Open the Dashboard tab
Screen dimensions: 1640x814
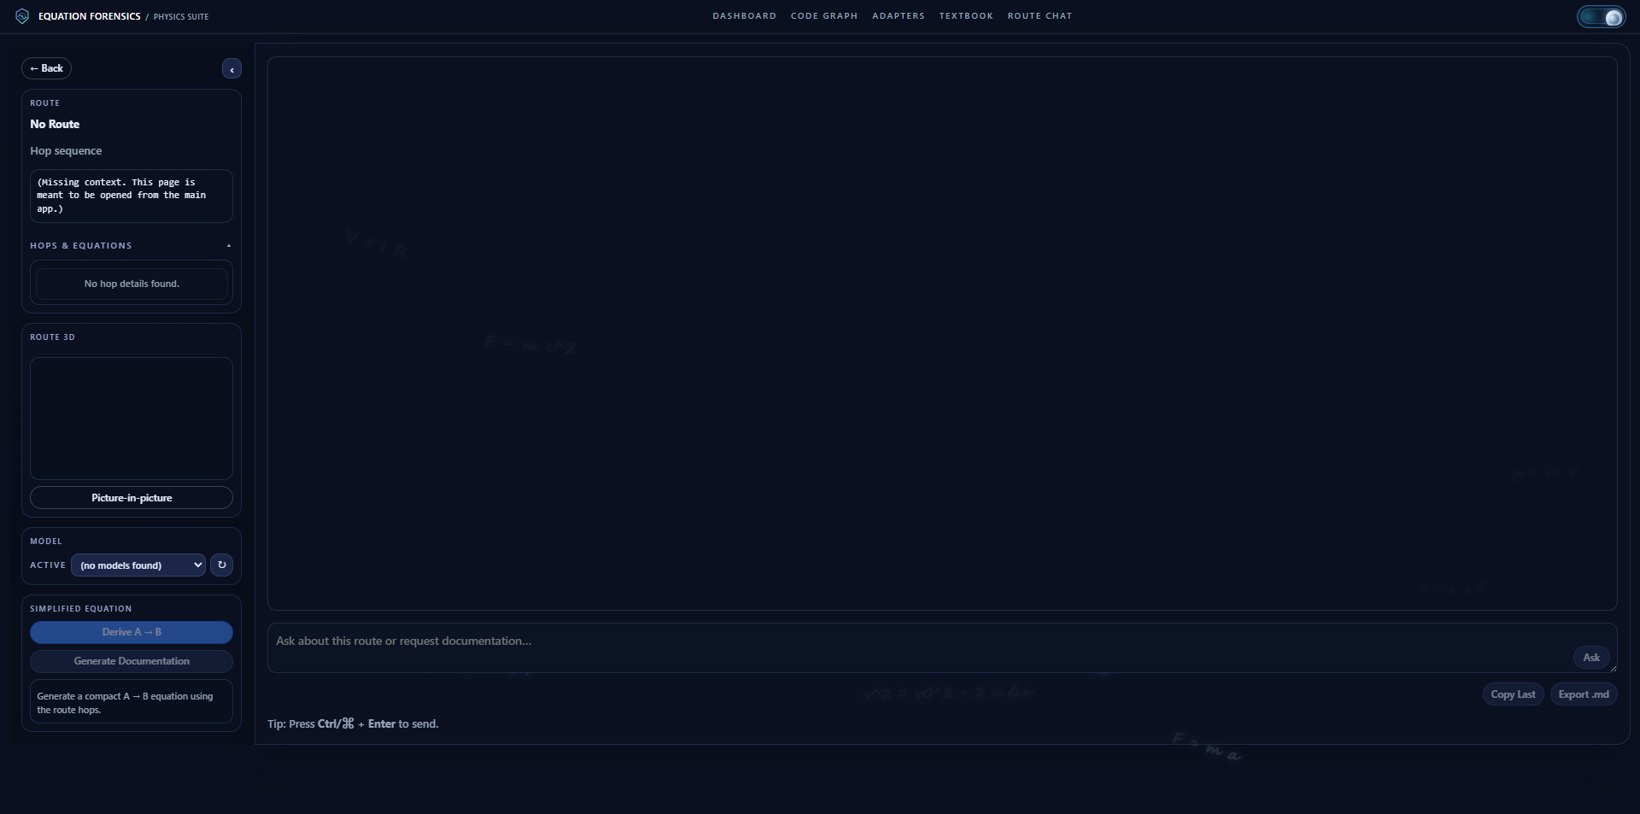[744, 16]
